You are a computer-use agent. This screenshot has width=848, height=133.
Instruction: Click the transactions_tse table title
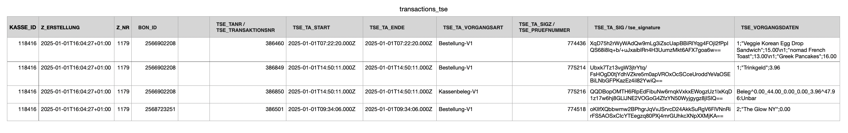423,9
